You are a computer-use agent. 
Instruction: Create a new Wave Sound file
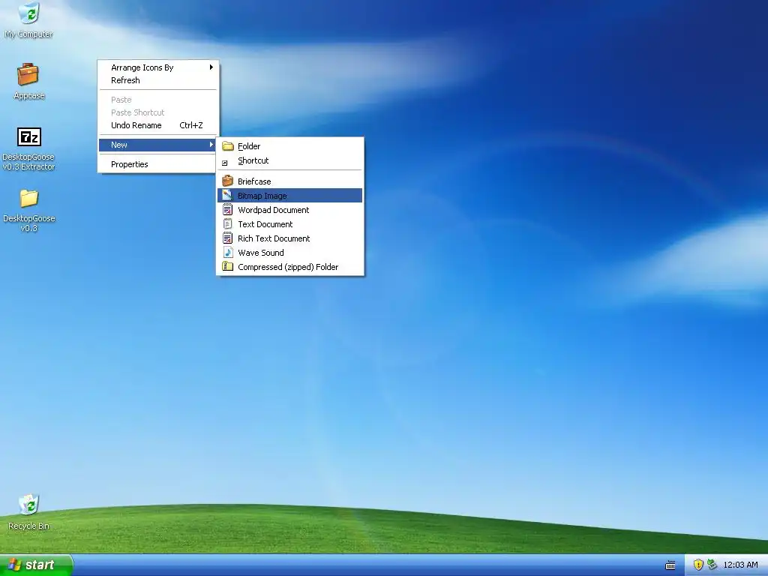pos(290,252)
